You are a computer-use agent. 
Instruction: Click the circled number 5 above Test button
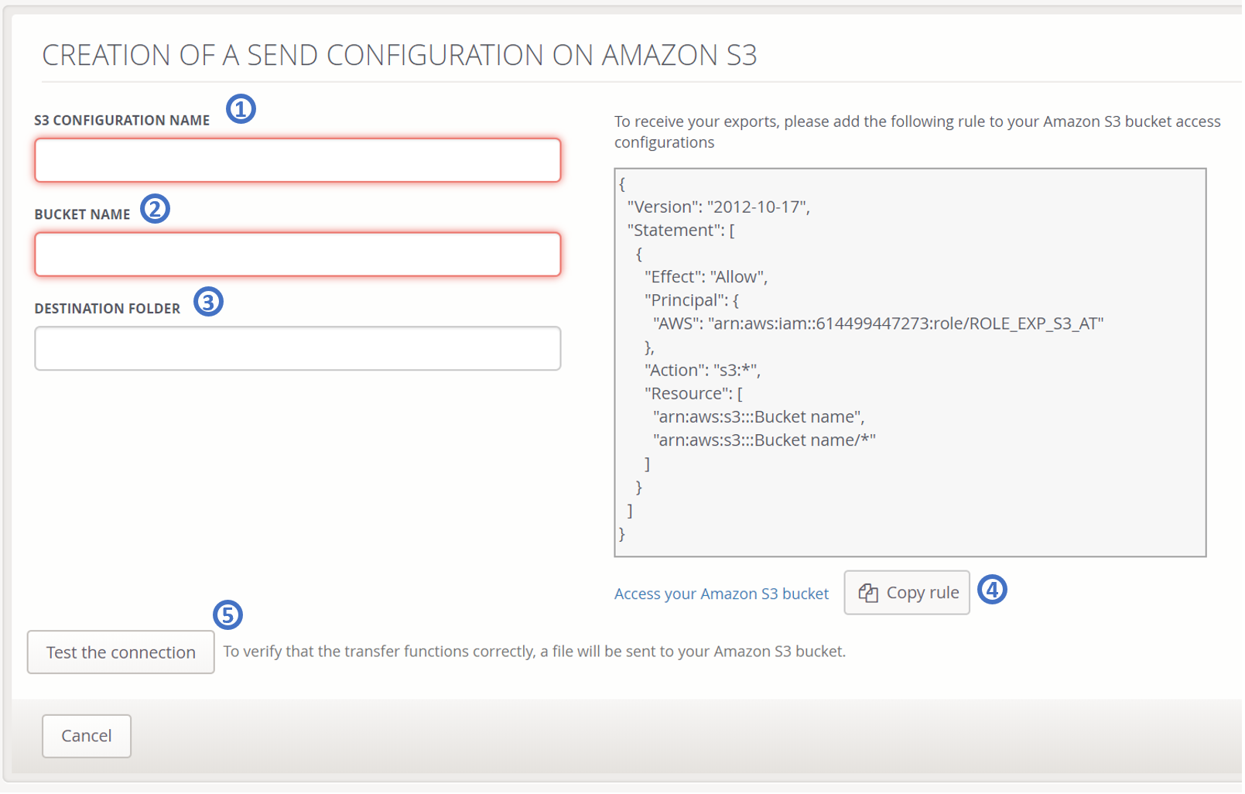coord(227,615)
